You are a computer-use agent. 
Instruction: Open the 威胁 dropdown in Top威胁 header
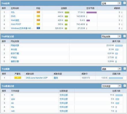click(x=111, y=69)
